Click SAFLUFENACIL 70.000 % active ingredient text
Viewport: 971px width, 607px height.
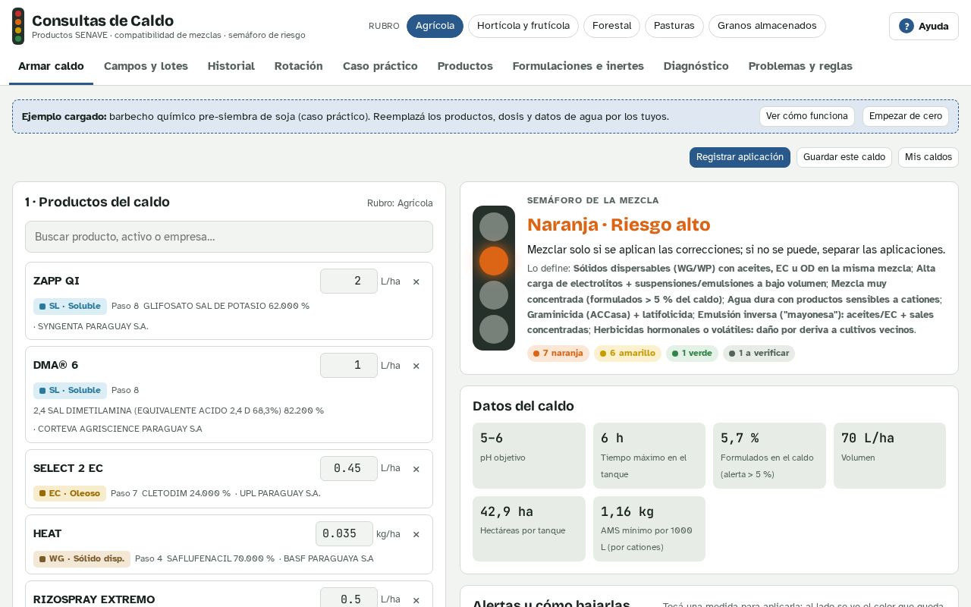(x=221, y=558)
